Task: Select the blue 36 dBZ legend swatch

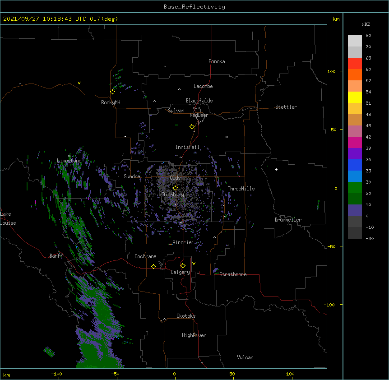Action: coord(355,165)
